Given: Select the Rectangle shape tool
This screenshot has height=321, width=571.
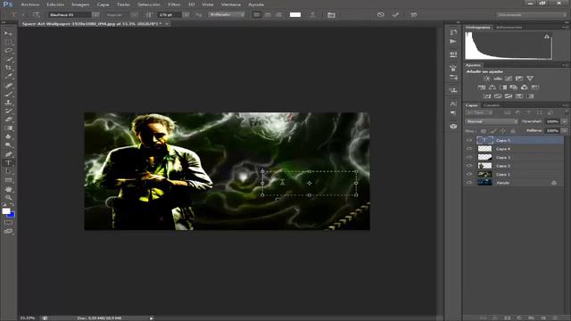Looking at the screenshot, I should pyautogui.click(x=8, y=180).
